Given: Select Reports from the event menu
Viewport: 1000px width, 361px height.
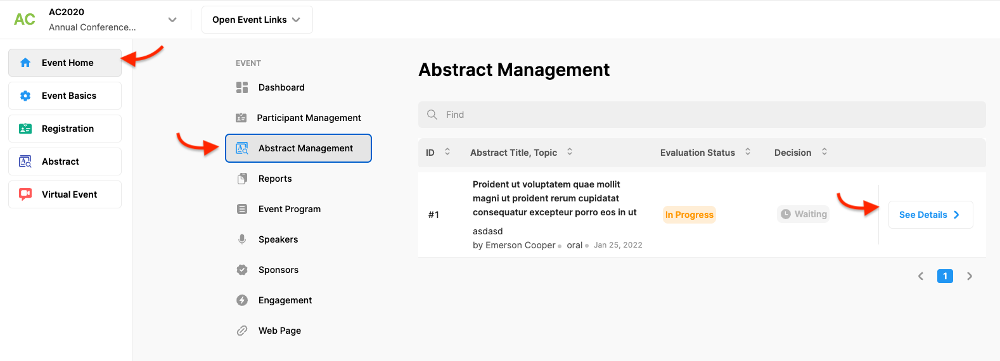Looking at the screenshot, I should tap(275, 179).
